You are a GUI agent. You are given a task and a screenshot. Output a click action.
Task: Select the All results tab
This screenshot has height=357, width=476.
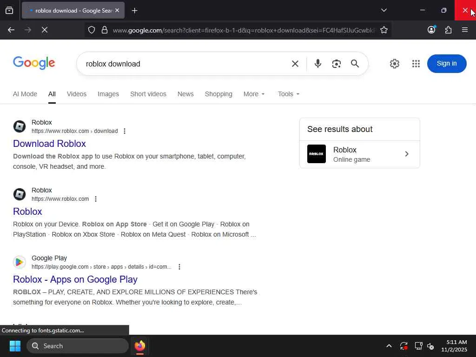click(52, 94)
